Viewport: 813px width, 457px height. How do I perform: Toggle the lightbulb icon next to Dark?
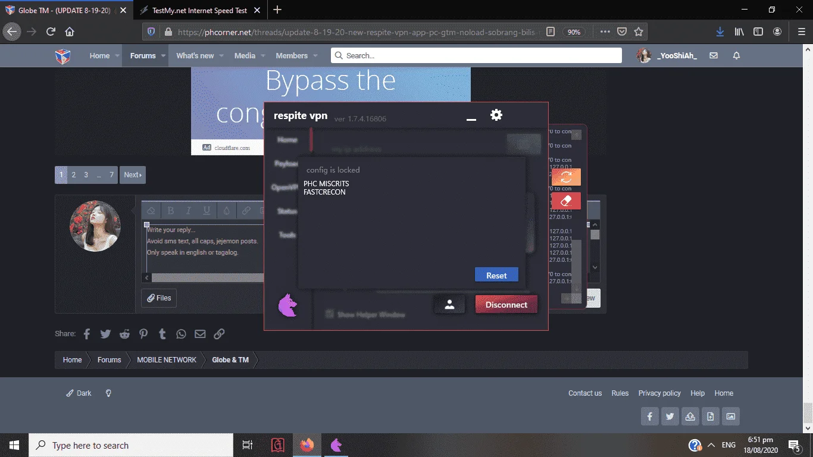tap(108, 393)
